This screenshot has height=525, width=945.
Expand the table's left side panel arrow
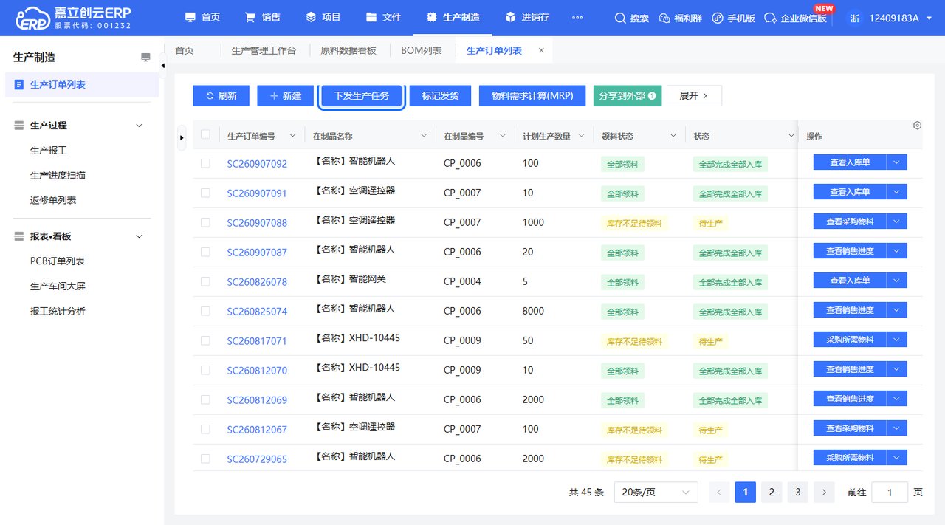coord(182,137)
